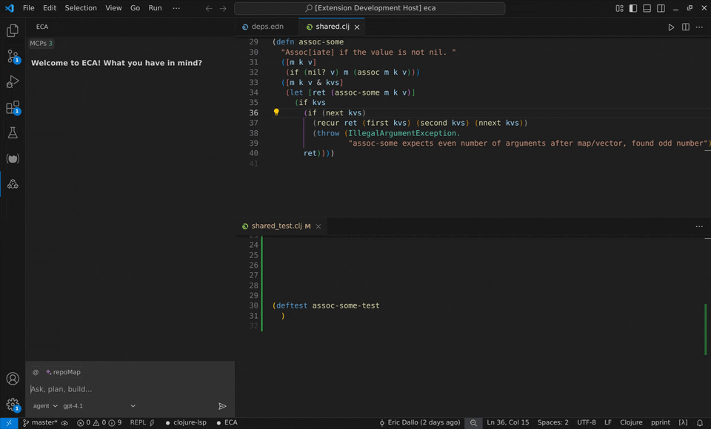
Task: Open the Manage gear icon at bottom left
Action: pyautogui.click(x=12, y=405)
